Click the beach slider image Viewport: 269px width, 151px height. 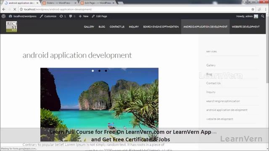(x=99, y=104)
